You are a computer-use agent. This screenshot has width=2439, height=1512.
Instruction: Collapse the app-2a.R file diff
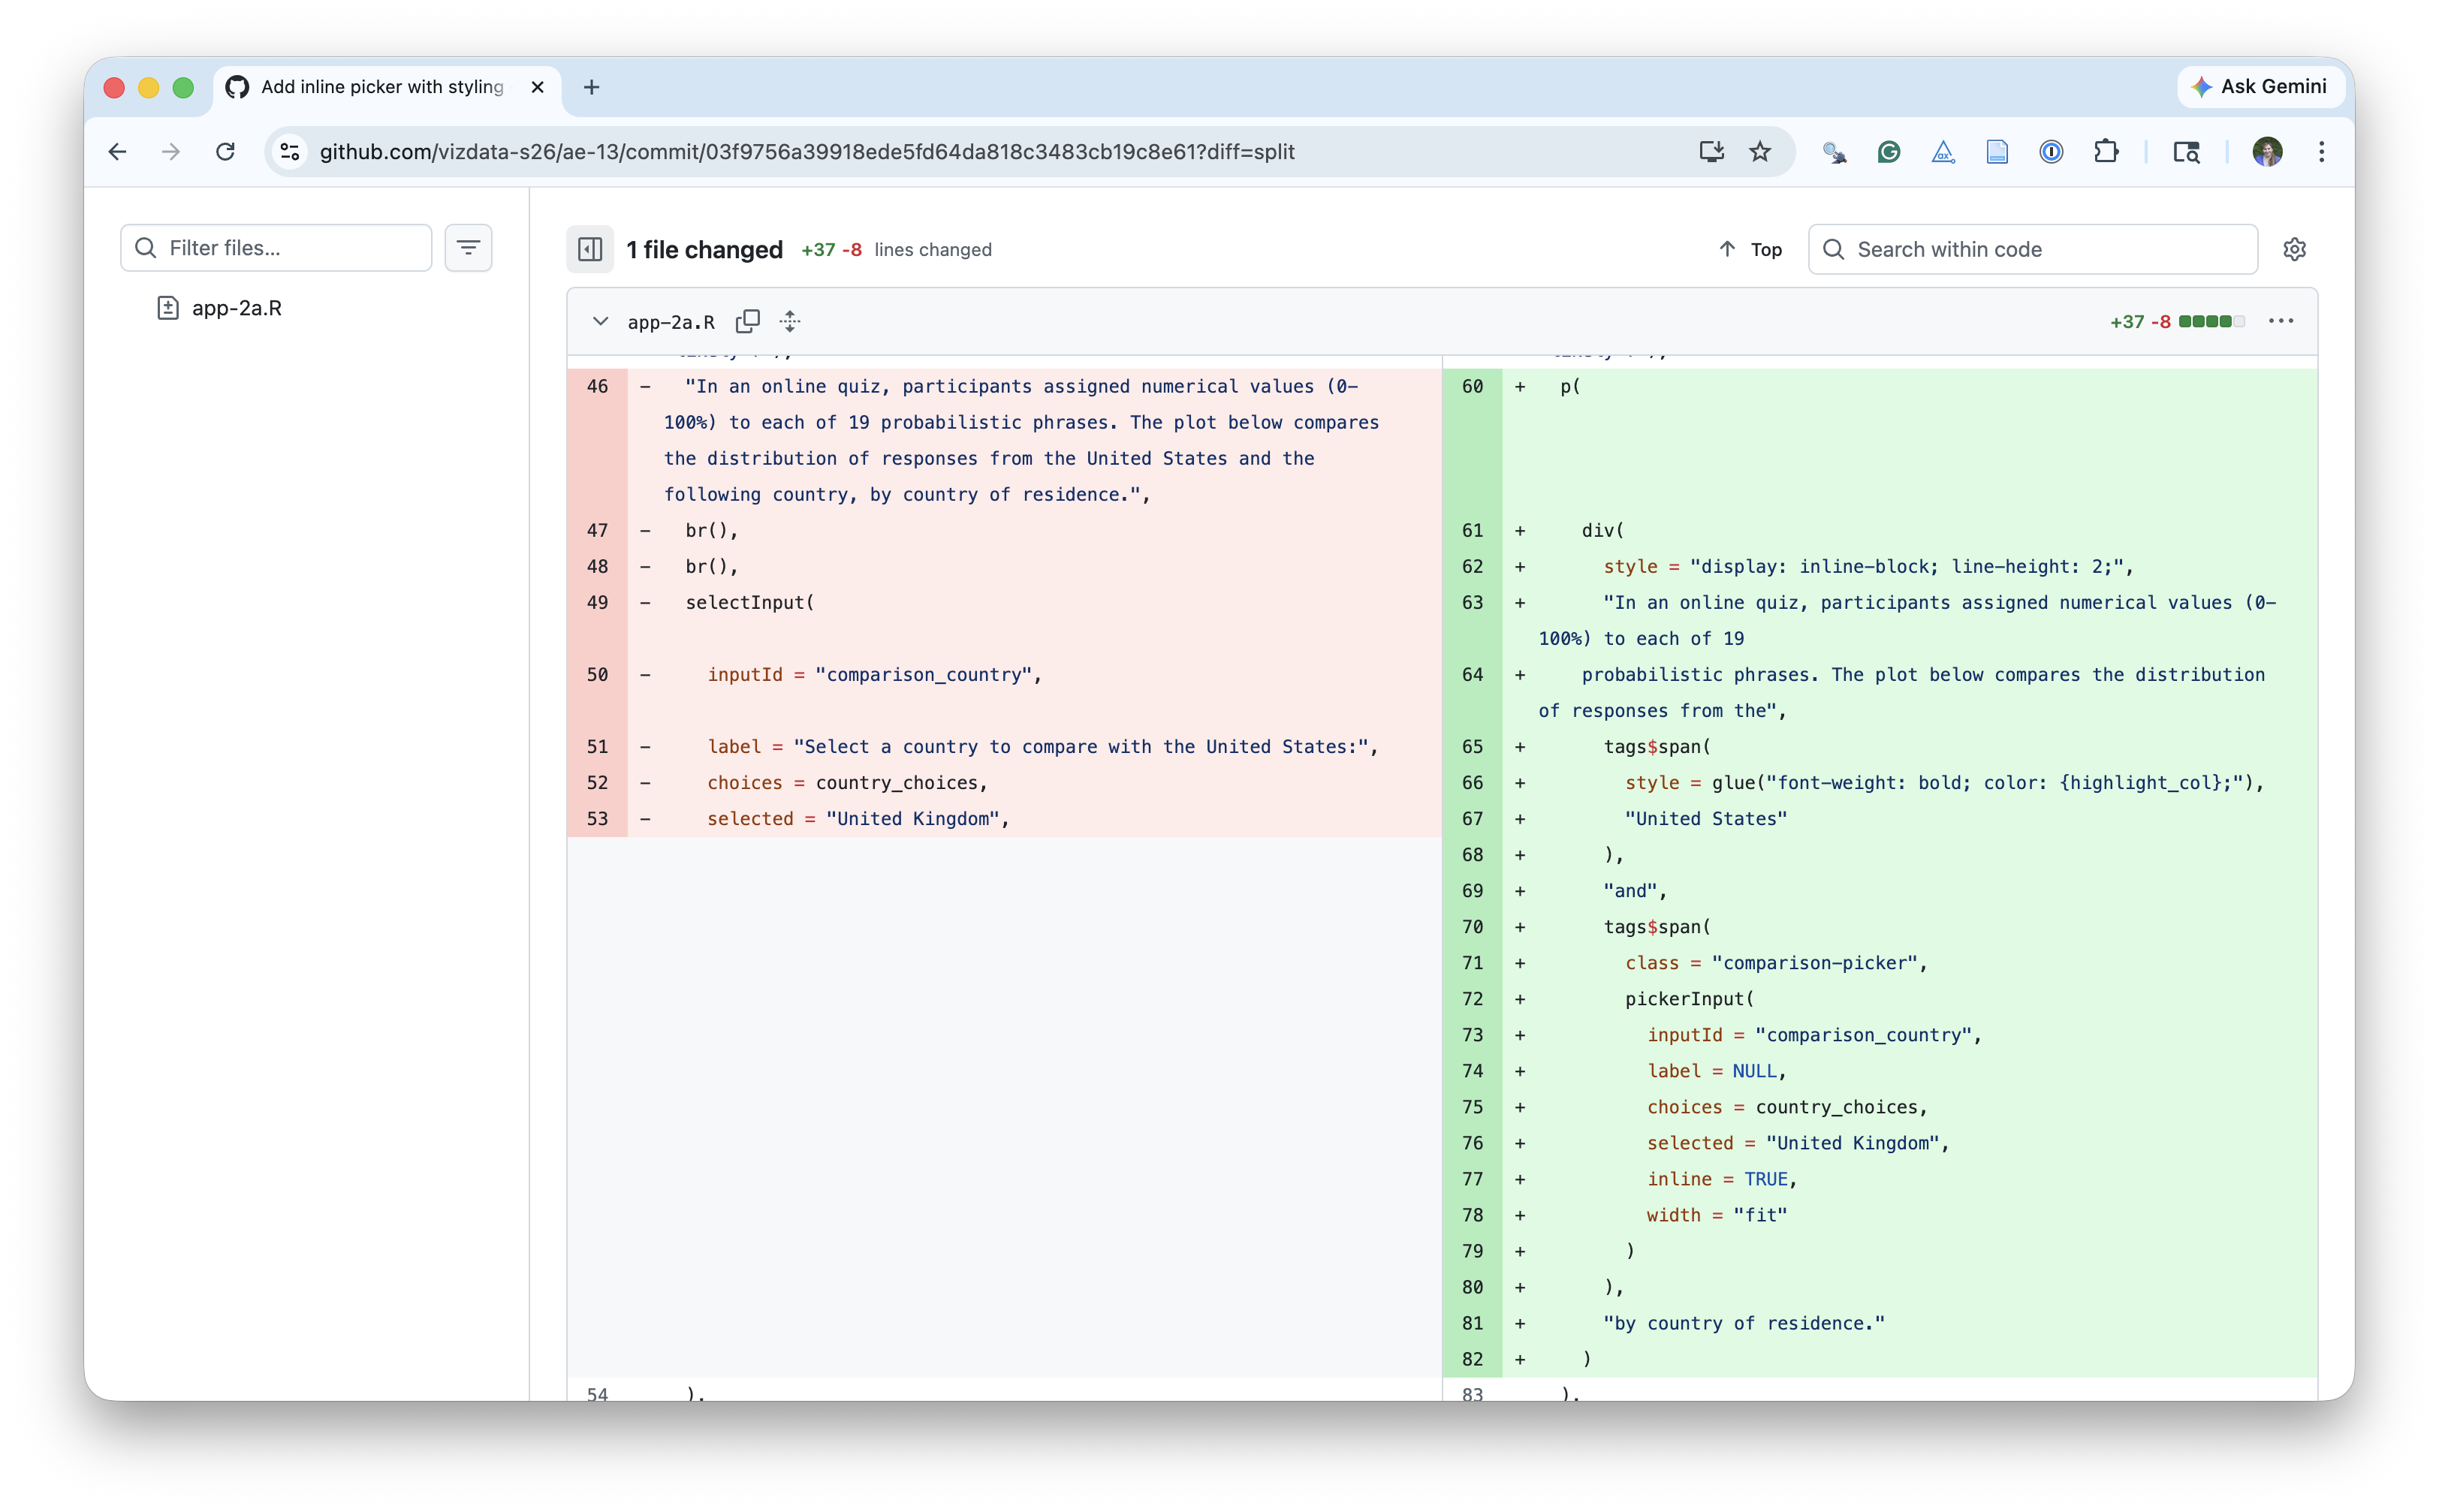[x=600, y=321]
